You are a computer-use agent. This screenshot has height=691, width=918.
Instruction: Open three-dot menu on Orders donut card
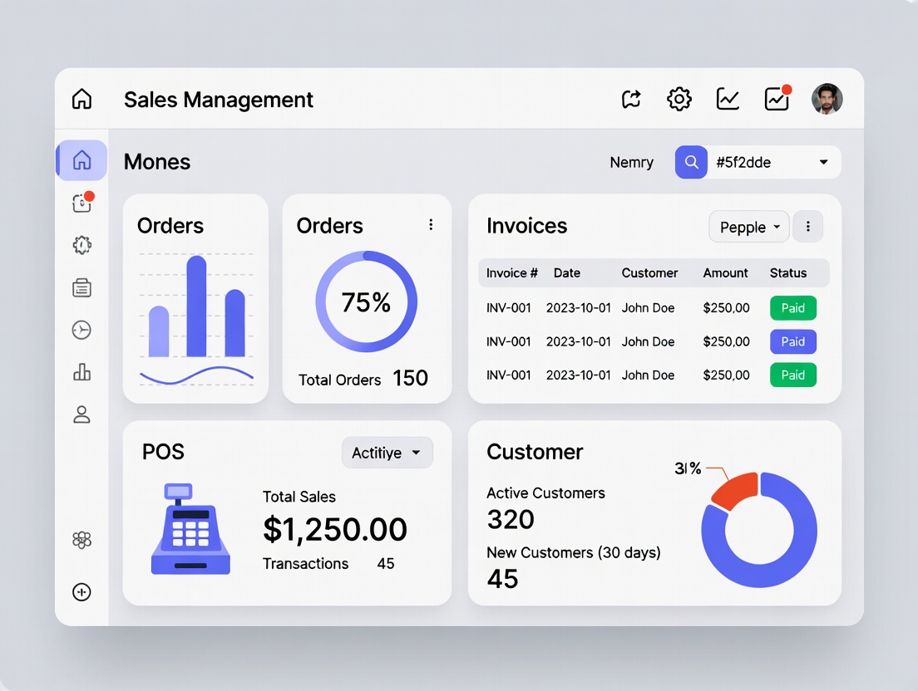coord(431,225)
